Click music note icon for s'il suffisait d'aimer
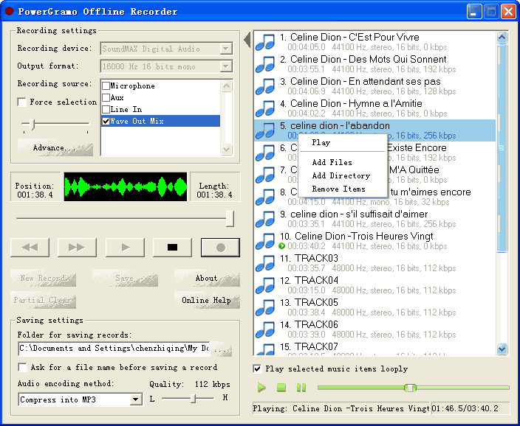The image size is (520, 426). (x=265, y=220)
